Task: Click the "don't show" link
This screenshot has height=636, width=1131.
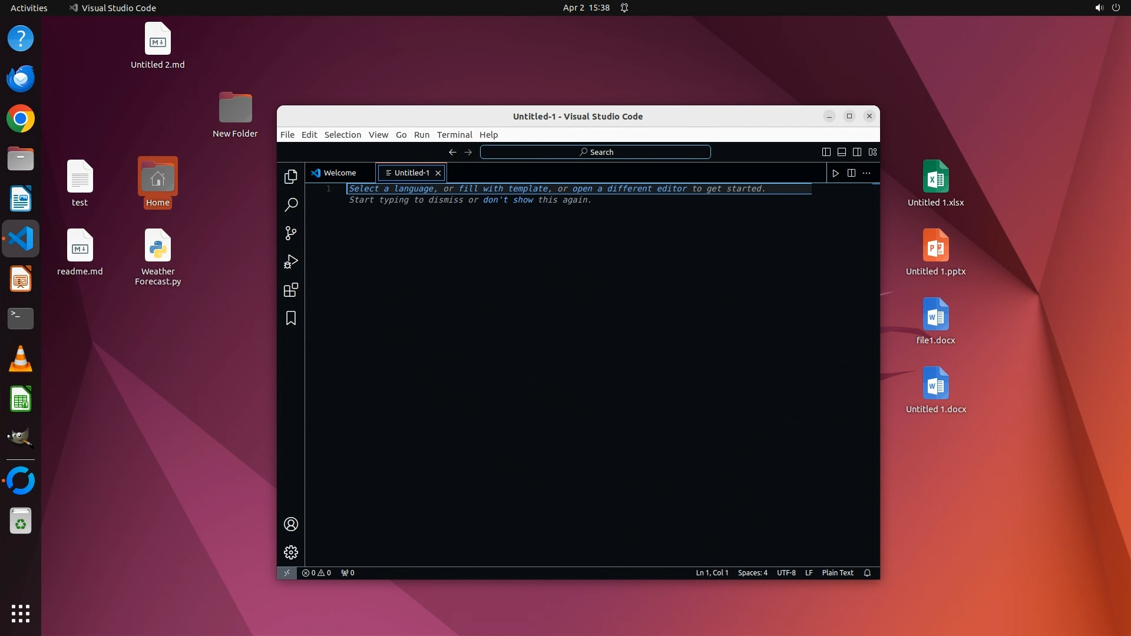Action: pos(508,200)
